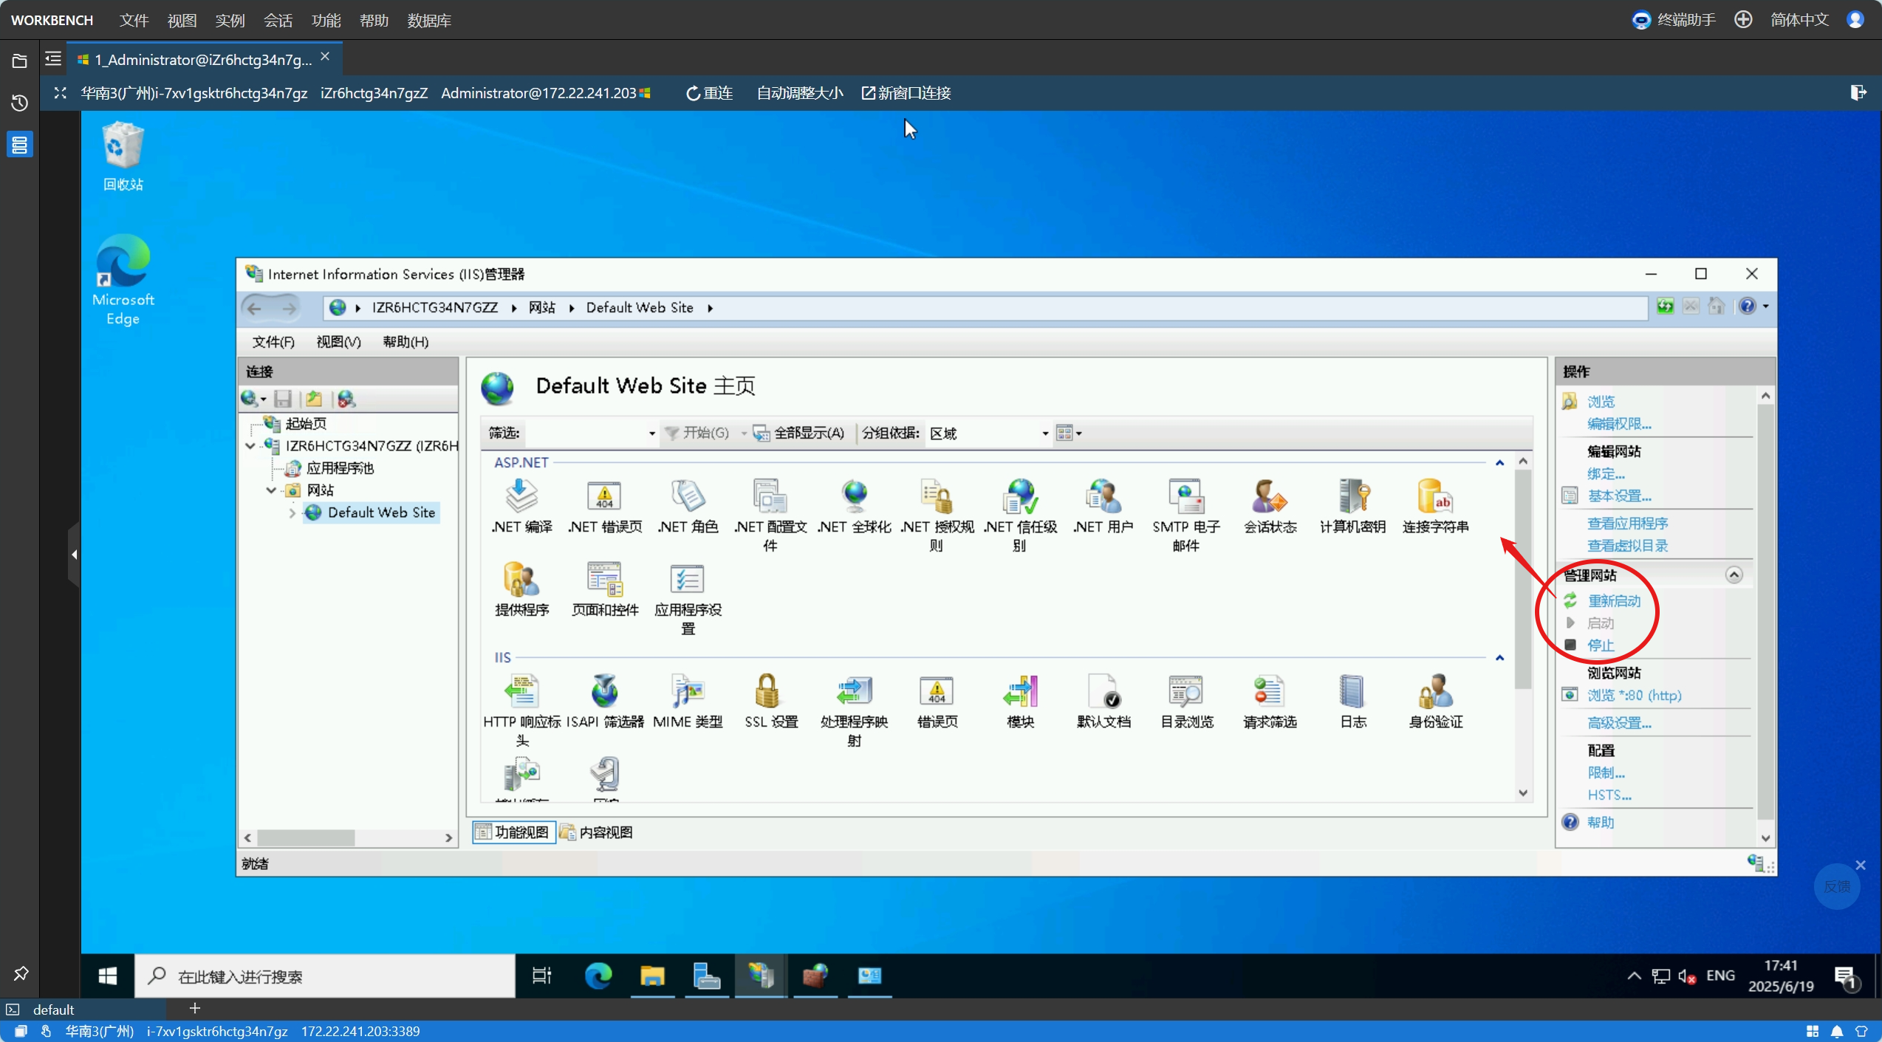Collapse the 管理网站 actions section

pyautogui.click(x=1734, y=575)
